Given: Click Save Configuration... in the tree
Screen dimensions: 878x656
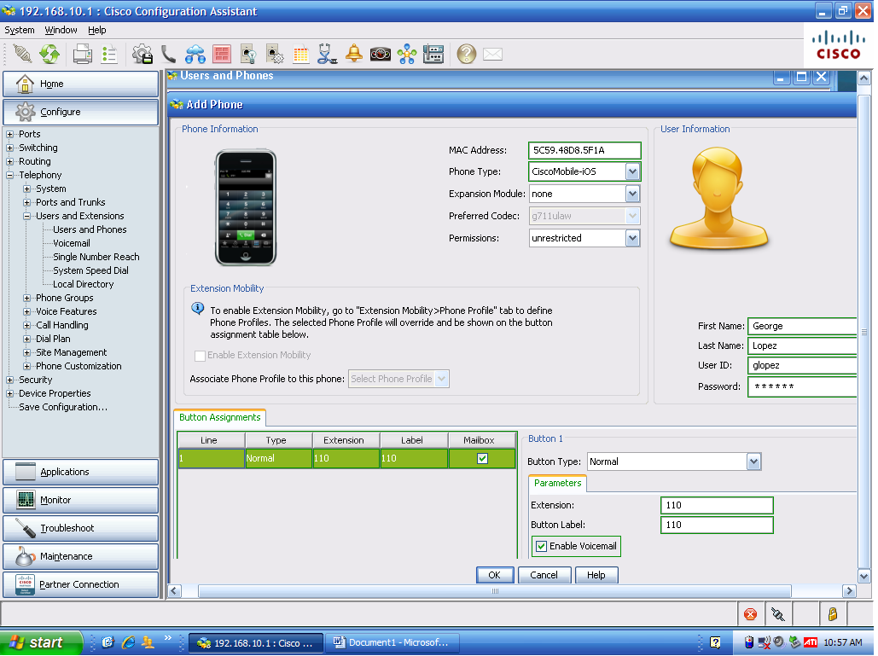Looking at the screenshot, I should (x=63, y=408).
